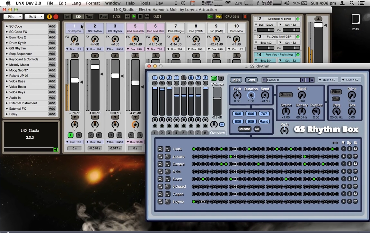Click the magnifier icon for the 7.open row
370x233 pixels.
[160, 194]
